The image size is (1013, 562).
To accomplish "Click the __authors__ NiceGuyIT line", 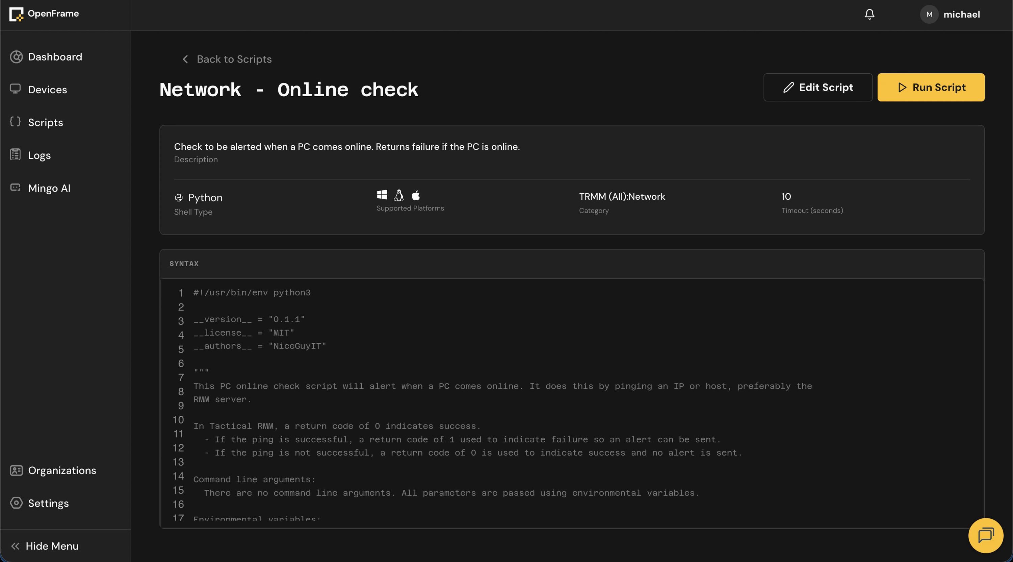I will tap(260, 346).
